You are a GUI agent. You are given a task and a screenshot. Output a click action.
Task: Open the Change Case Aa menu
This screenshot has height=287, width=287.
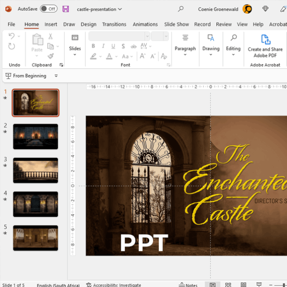tap(127, 56)
